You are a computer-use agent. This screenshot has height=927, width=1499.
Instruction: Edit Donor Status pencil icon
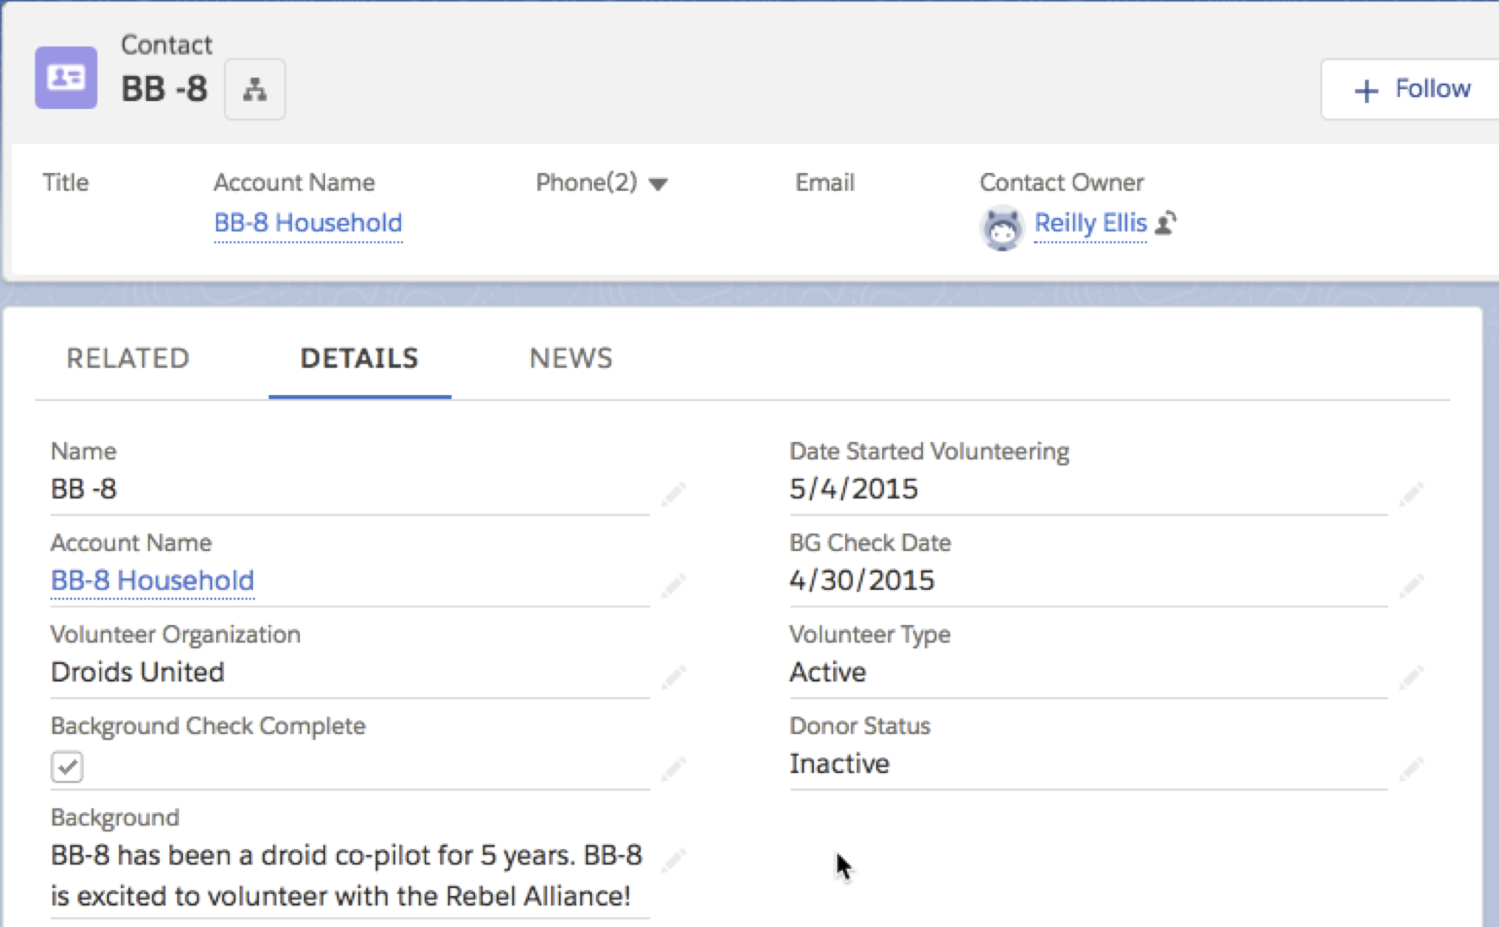pyautogui.click(x=1411, y=768)
